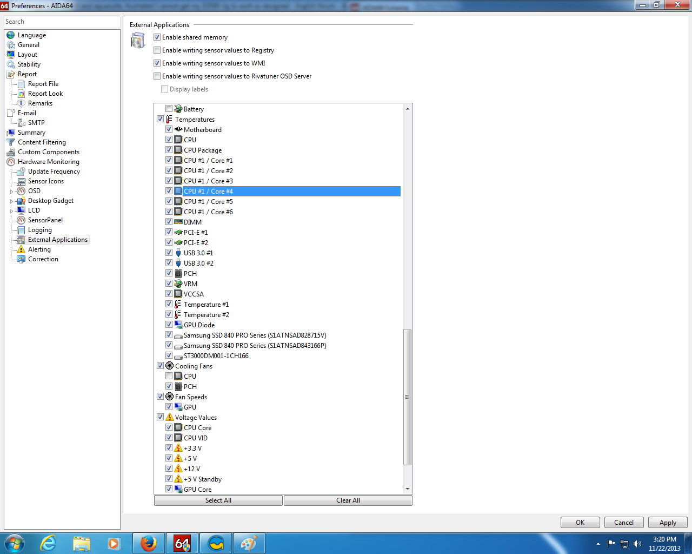Select the Stability gear icon
The width and height of the screenshot is (692, 554).
click(11, 64)
